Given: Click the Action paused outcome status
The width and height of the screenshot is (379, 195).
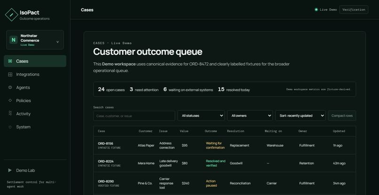Looking at the screenshot, I should pyautogui.click(x=211, y=183).
